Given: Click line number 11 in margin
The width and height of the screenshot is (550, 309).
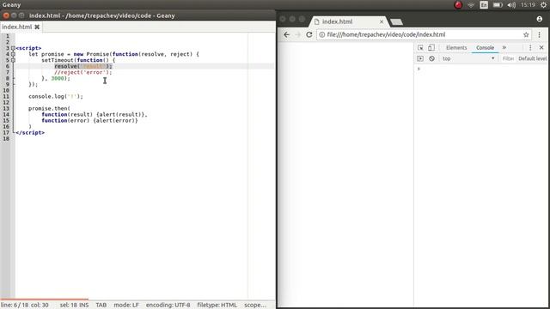Looking at the screenshot, I should [6, 96].
